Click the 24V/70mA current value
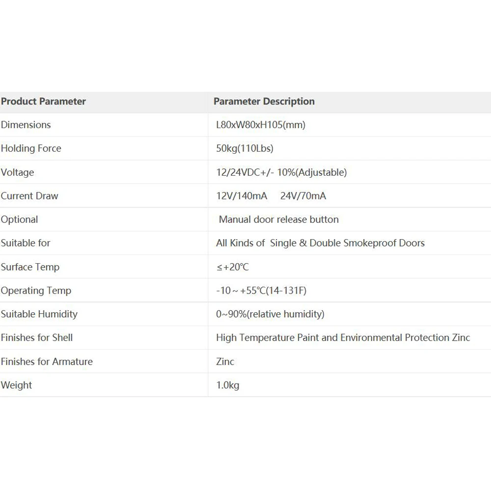 pos(303,196)
